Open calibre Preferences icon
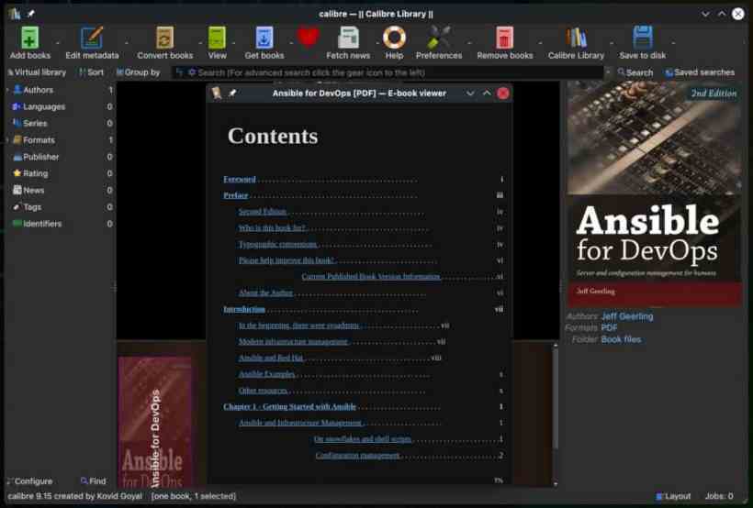This screenshot has height=508, width=753. [x=439, y=38]
